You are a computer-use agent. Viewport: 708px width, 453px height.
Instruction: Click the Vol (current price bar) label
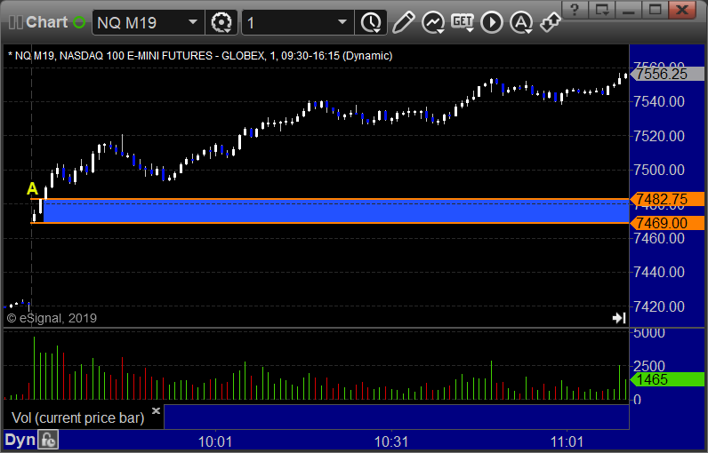tap(77, 417)
